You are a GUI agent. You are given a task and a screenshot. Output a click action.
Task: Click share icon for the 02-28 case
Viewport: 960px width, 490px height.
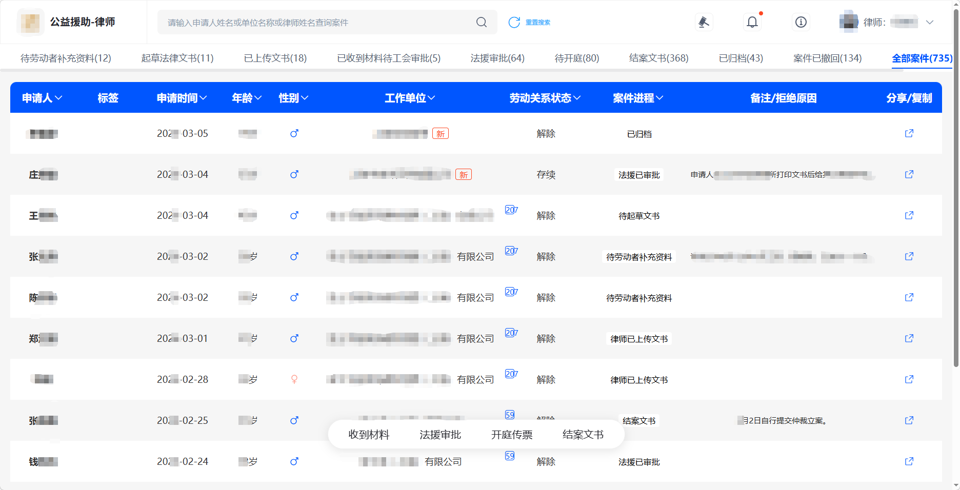tap(909, 379)
